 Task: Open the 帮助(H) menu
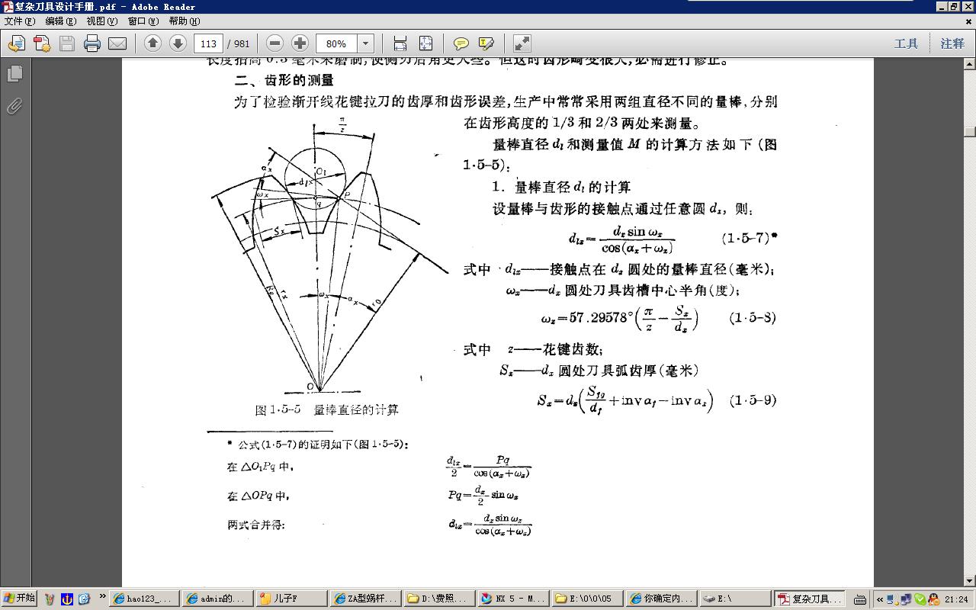click(184, 21)
